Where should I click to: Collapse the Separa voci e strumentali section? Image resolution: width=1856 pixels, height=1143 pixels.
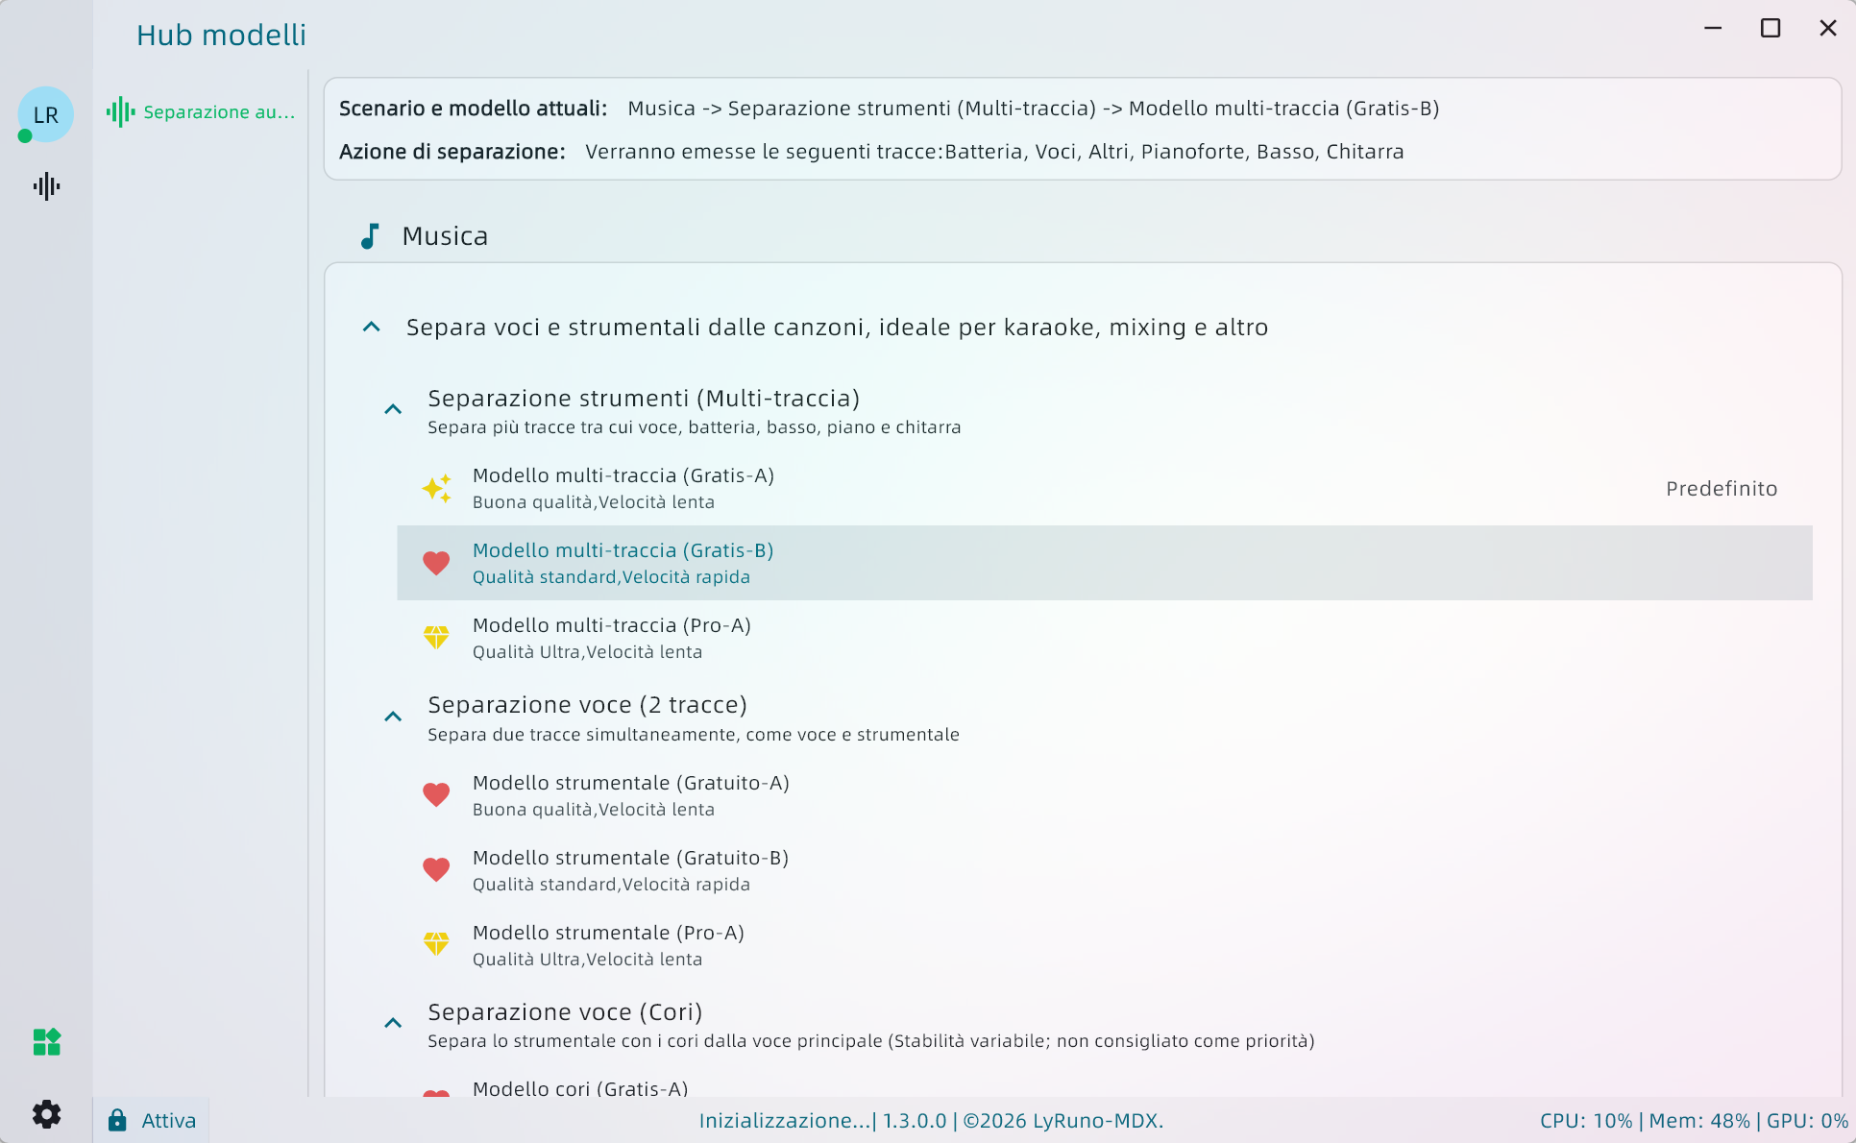(x=372, y=328)
